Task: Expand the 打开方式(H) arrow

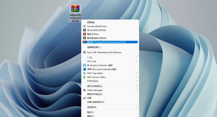Action: point(136,81)
